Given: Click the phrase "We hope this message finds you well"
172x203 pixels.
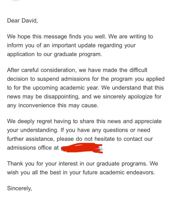Looking at the screenshot, I should [57, 37].
